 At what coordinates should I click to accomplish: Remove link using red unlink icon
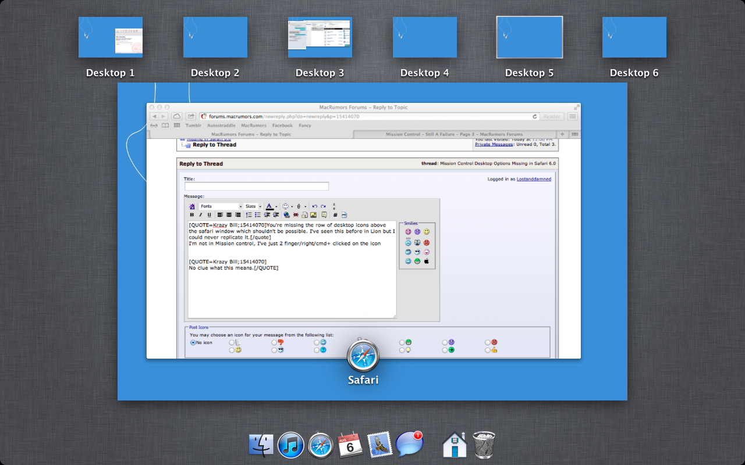click(296, 214)
